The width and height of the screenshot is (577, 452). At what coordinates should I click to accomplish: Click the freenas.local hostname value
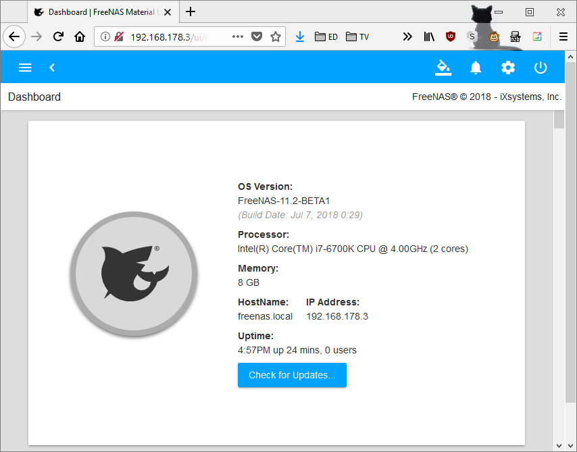tap(265, 317)
